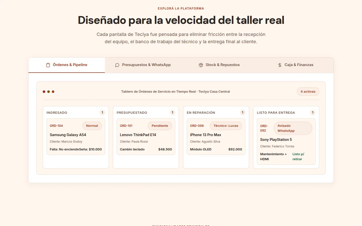Viewport: 362px width, 226px height.
Task: Click the 'Técnico: Lucas' badge
Action: coord(226,126)
